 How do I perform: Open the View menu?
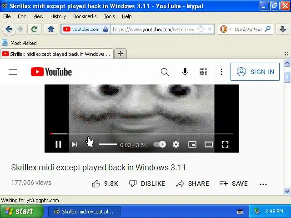pos(38,16)
